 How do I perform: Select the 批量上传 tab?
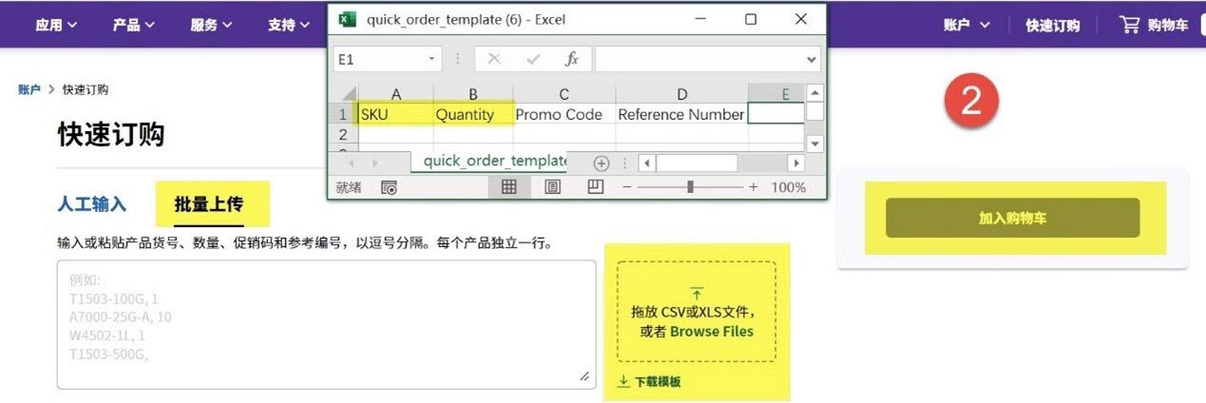tap(209, 204)
